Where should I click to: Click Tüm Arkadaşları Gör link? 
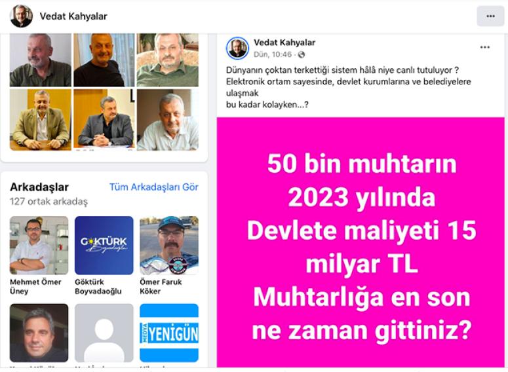[x=154, y=187]
